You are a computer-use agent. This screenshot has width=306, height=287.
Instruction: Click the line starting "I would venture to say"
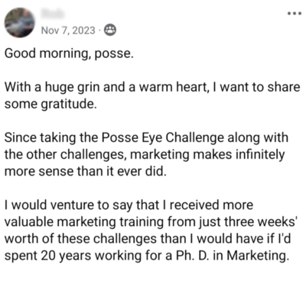[129, 205]
